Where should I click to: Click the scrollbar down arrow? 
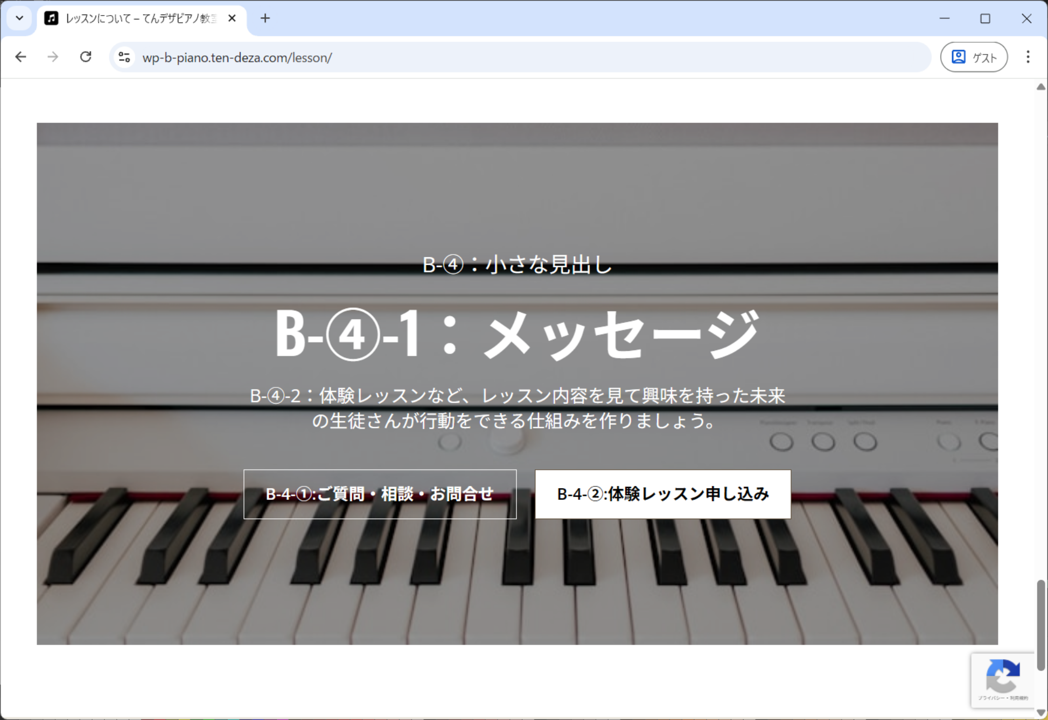click(x=1040, y=712)
